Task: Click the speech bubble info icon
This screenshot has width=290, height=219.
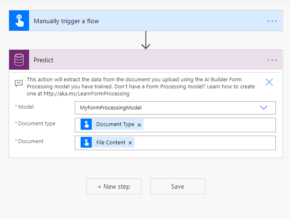Action: [19, 83]
